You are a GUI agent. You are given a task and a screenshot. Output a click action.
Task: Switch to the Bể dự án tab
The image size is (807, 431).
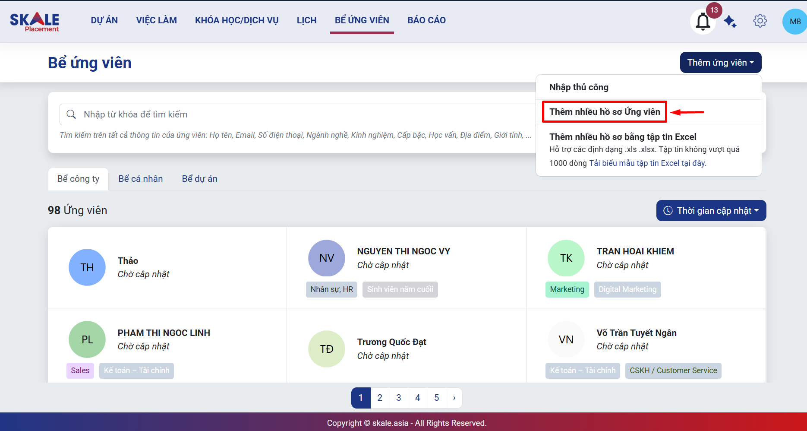tap(199, 179)
